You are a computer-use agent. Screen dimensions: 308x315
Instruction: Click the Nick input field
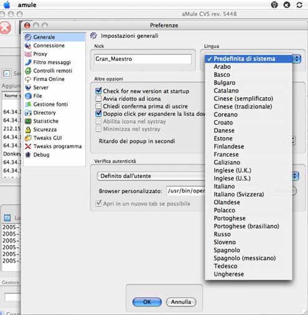143,59
